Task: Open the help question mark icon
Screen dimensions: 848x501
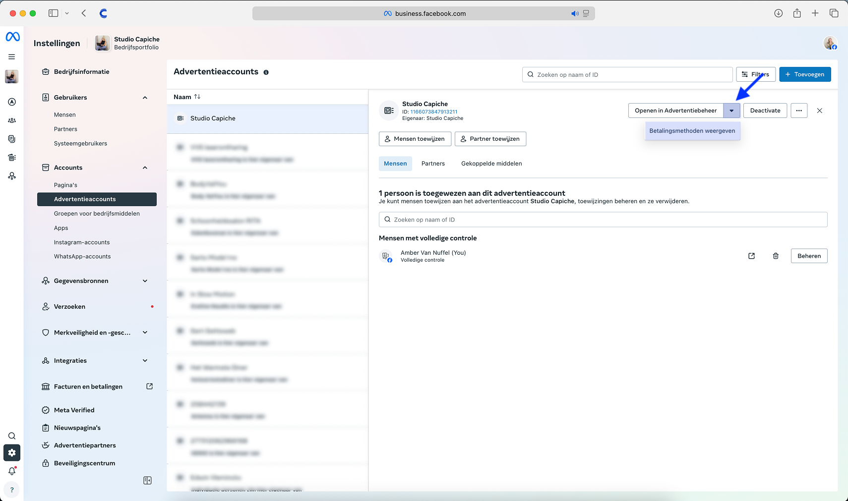Action: point(12,490)
